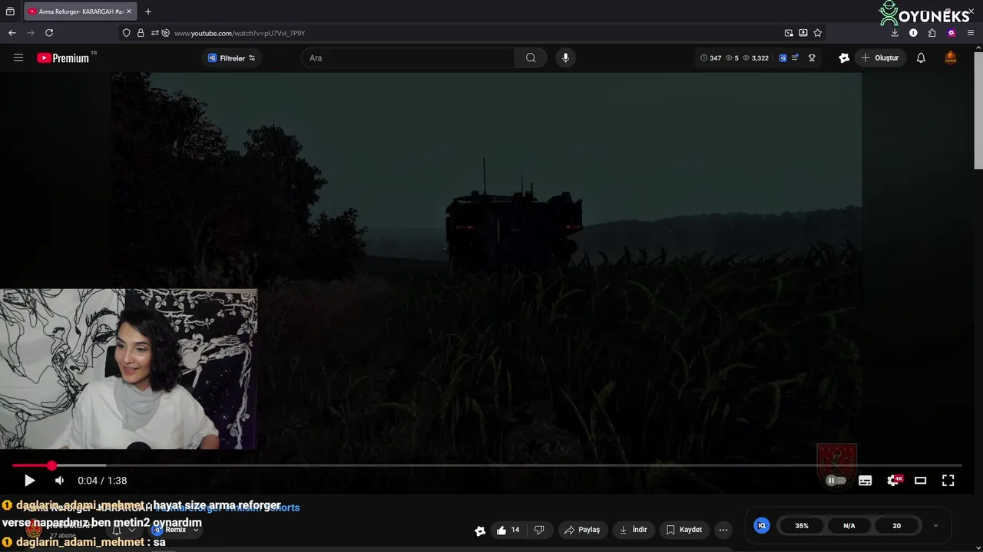The height and width of the screenshot is (552, 983).
Task: Click the sparkle icon left of the like button
Action: click(480, 531)
